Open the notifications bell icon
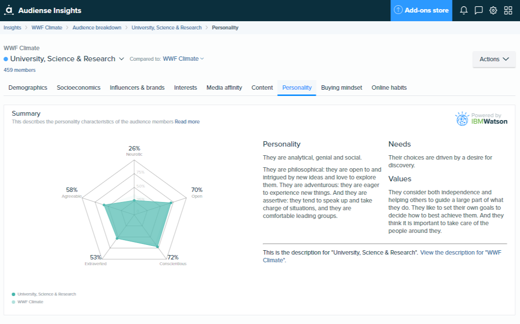This screenshot has height=324, width=520. [x=464, y=10]
